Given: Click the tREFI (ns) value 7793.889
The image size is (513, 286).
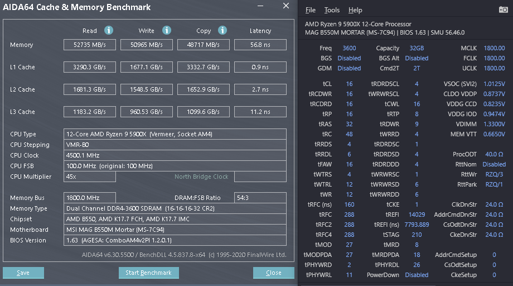Looking at the screenshot, I should pyautogui.click(x=417, y=225).
